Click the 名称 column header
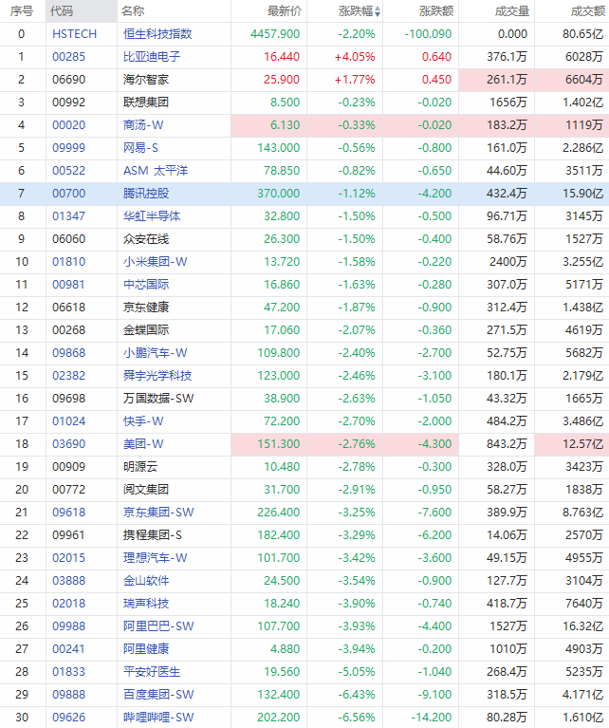This screenshot has width=609, height=728. click(x=133, y=11)
